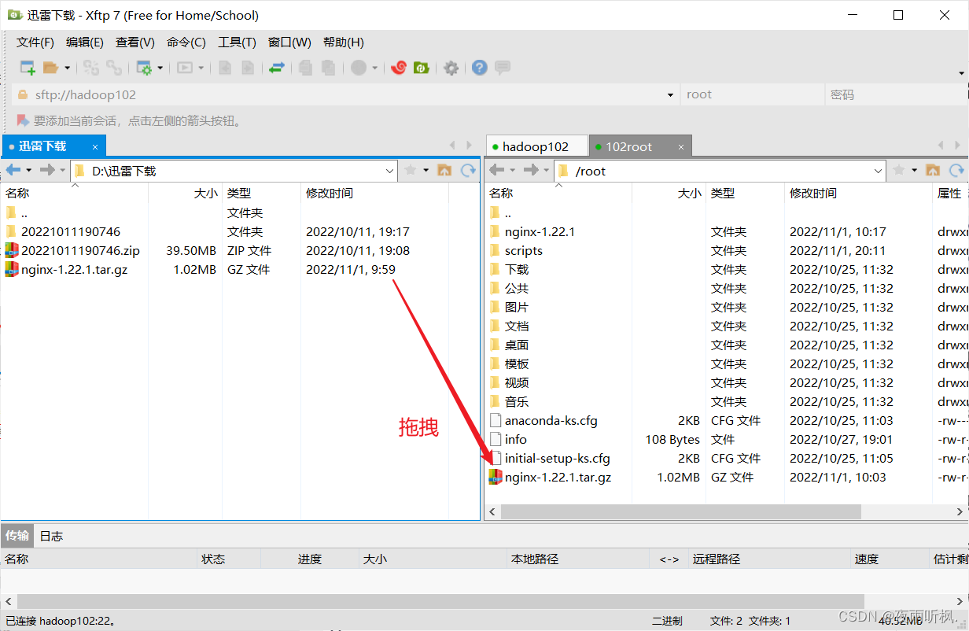Viewport: 969px width, 631px height.
Task: Click the red Xshell launch icon
Action: coord(399,68)
